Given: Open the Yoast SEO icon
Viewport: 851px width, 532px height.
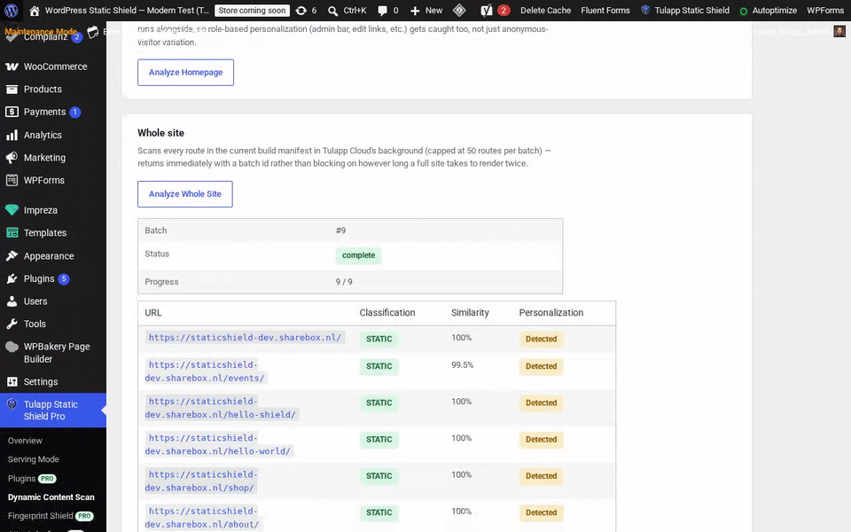Looking at the screenshot, I should point(487,11).
